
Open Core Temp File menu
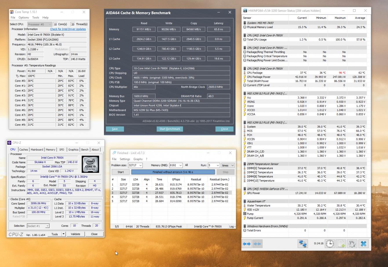[13, 18]
